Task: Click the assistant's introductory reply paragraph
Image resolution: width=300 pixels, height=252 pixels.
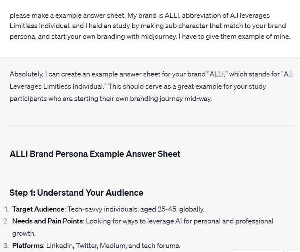Action: click(x=151, y=86)
